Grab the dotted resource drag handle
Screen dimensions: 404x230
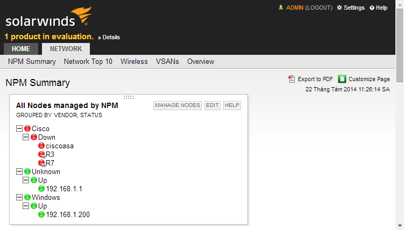pos(129,97)
